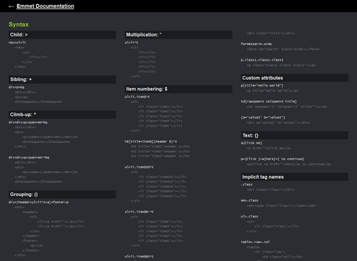Click the a{Click me} abbreviation
Image resolution: width=357 pixels, height=261 pixels.
pos(251,143)
